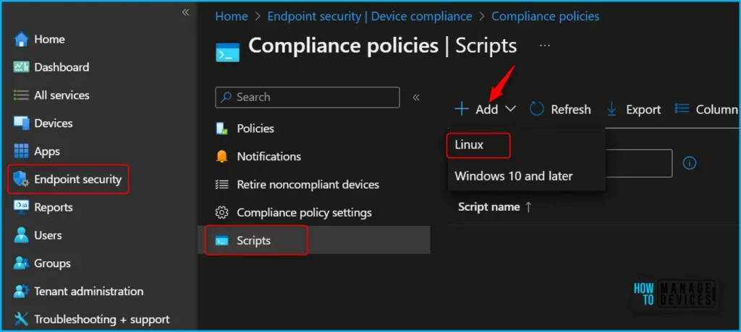The height and width of the screenshot is (332, 741).
Task: Open Endpoint security in sidebar
Action: coord(78,179)
